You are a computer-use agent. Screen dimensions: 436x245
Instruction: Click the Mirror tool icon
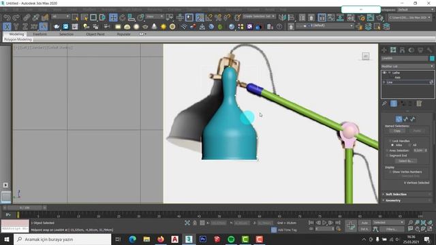[x=282, y=17]
